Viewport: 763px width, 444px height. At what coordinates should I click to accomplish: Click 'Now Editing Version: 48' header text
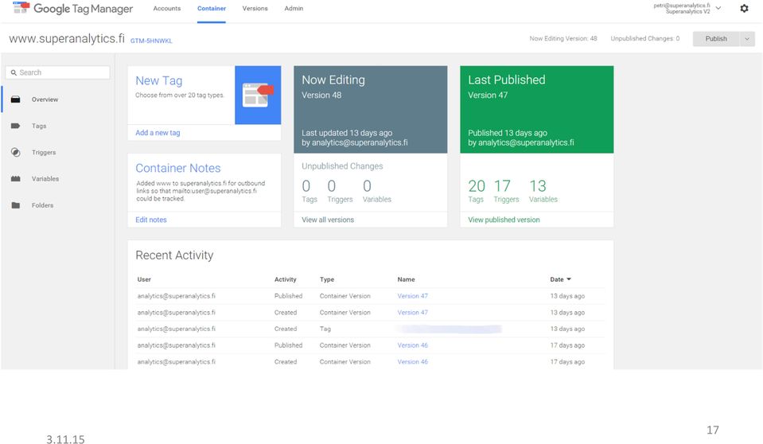[563, 38]
